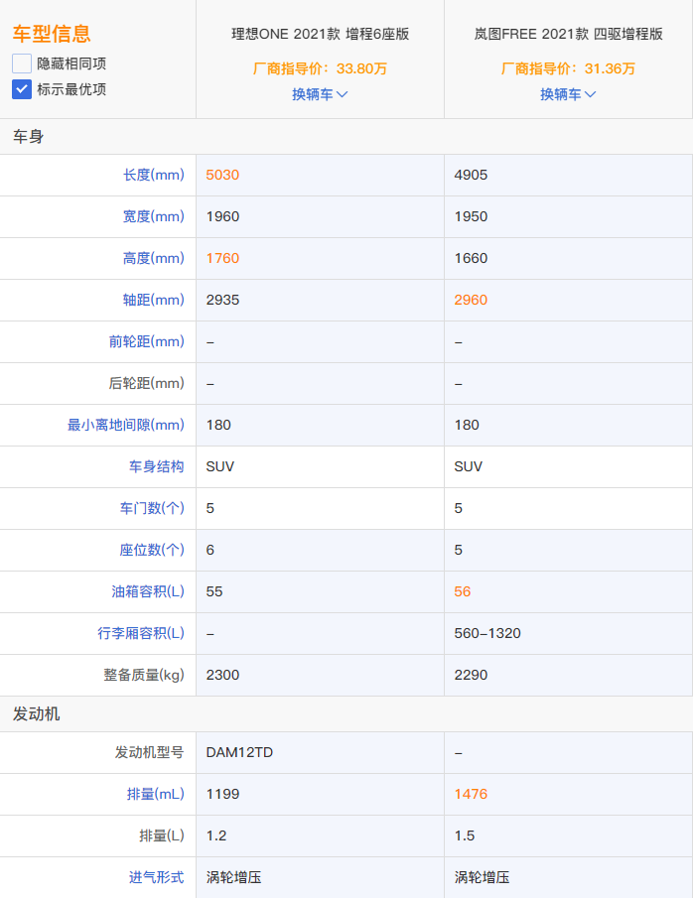Select highlighted fuel tank value 56

(462, 591)
